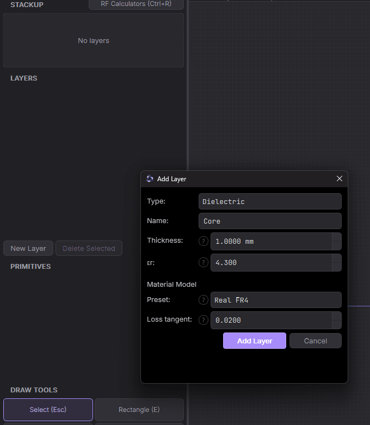This screenshot has height=425, width=370.
Task: Click the Name field containing Core
Action: point(270,221)
